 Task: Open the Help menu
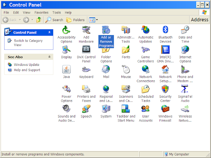tap(68, 13)
